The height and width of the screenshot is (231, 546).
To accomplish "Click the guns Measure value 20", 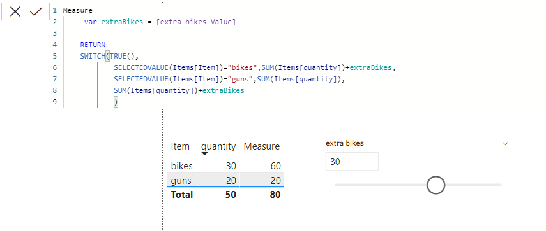I will coord(275,180).
